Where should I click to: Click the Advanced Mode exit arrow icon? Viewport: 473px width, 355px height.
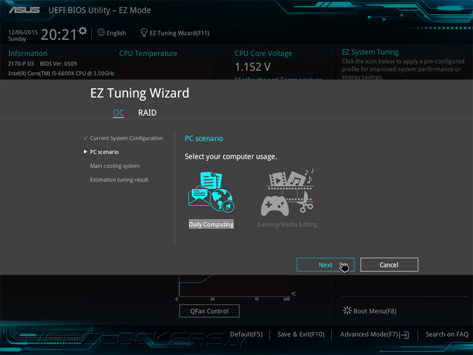[x=405, y=335]
